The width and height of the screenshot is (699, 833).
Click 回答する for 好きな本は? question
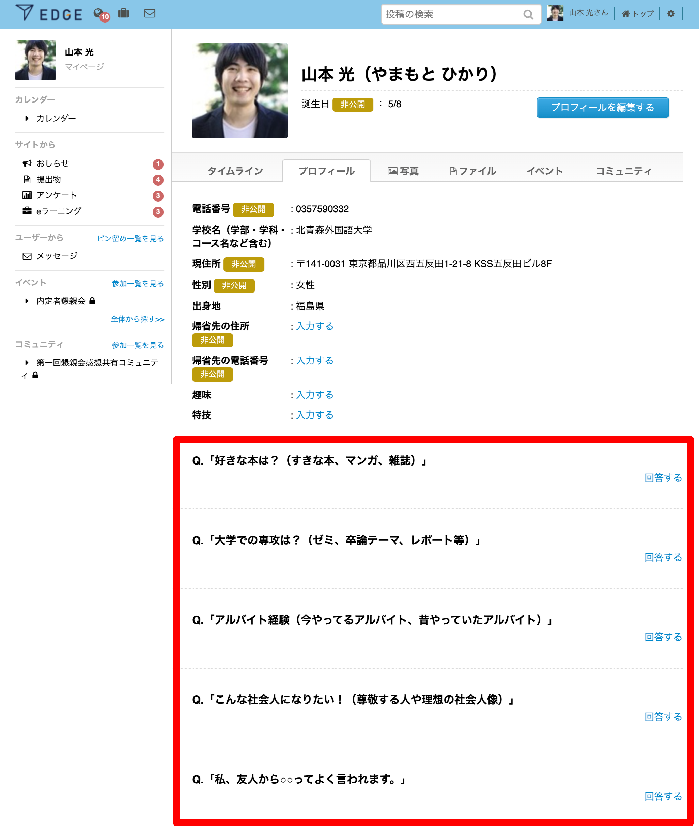pyautogui.click(x=663, y=477)
